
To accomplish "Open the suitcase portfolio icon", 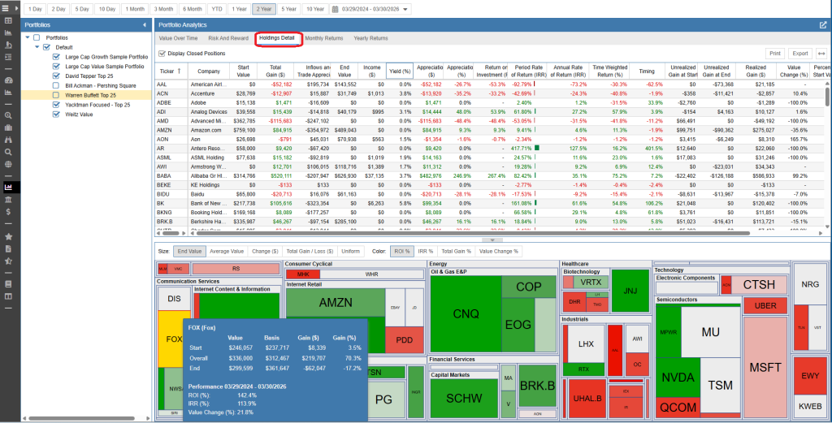I will coord(8,127).
